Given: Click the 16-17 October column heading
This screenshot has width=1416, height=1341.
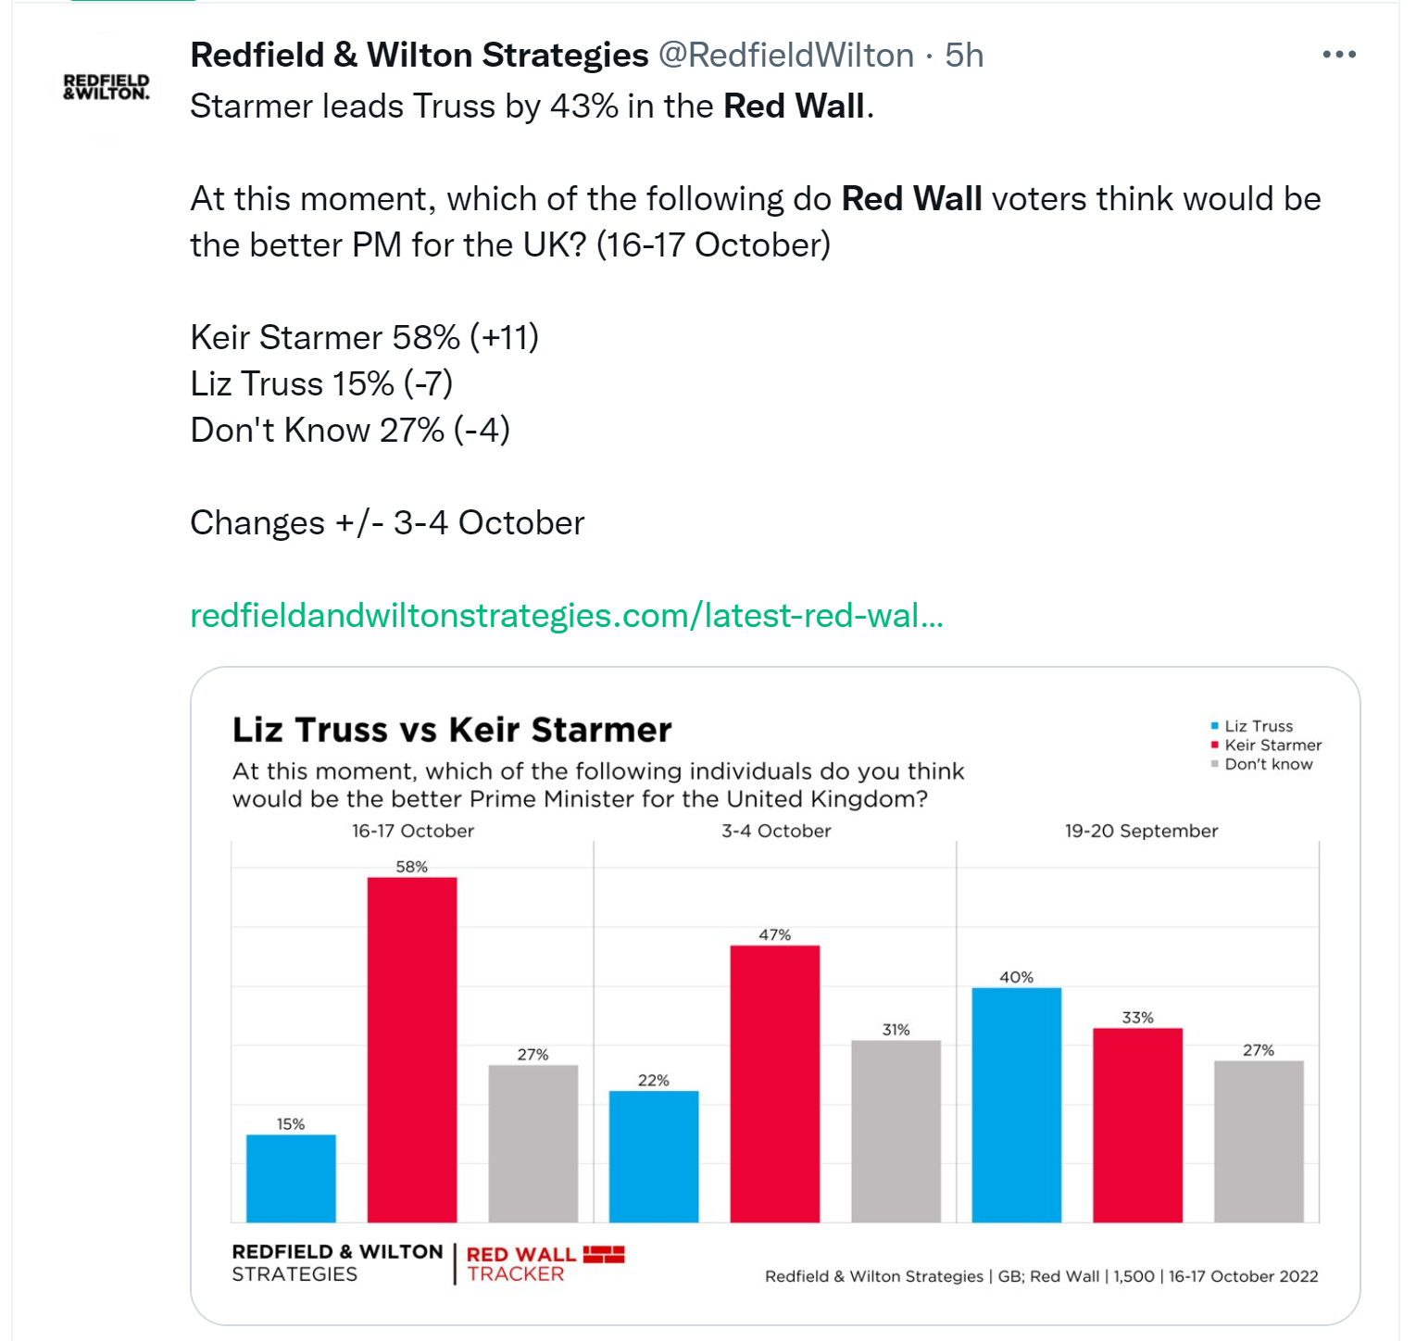Looking at the screenshot, I should coord(413,831).
